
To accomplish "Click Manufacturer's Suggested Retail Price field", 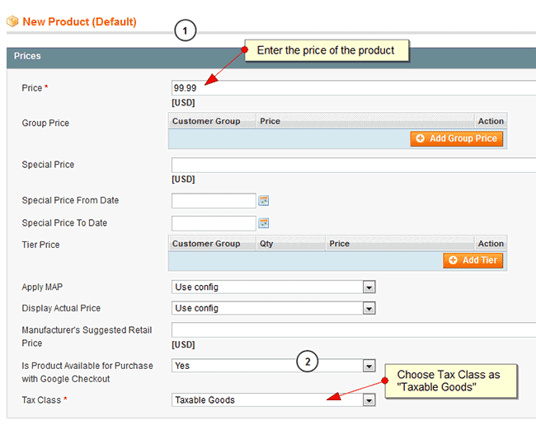I will 354,330.
